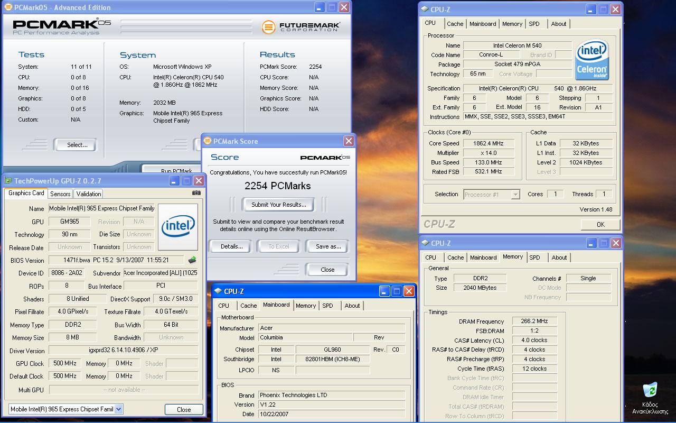The image size is (676, 423).
Task: Click the Instructions field in CPU-Z
Action: (538, 116)
